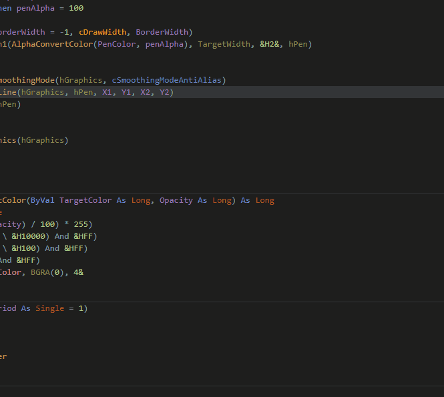Click cDrawWidth in the BorderWidth line
Screen dimensions: 444x397
pos(103,32)
